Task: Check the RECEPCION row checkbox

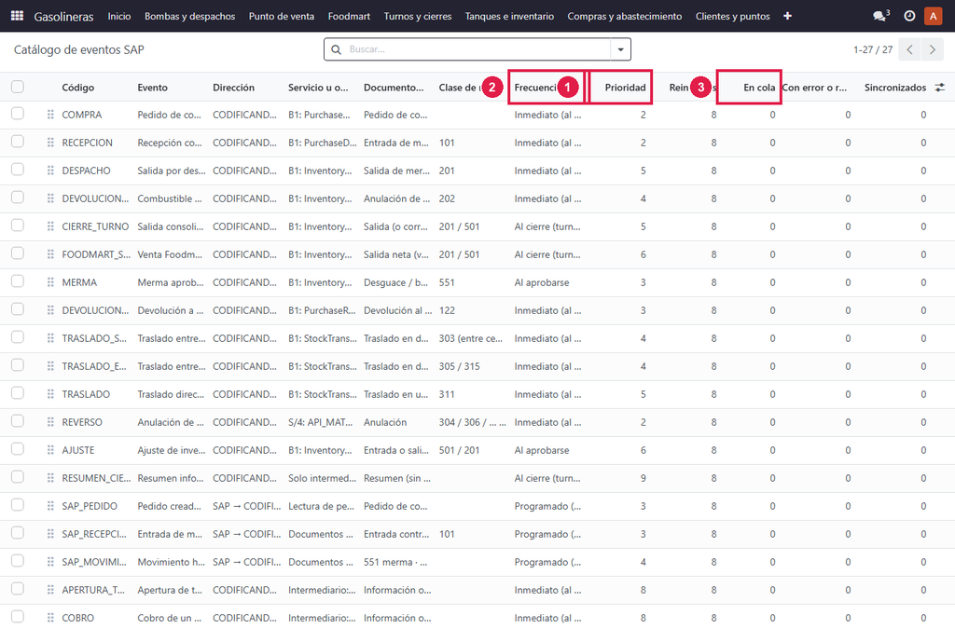Action: [18, 141]
